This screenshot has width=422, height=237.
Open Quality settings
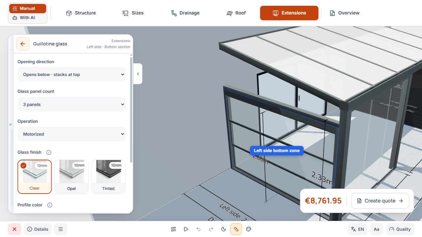coord(400,229)
